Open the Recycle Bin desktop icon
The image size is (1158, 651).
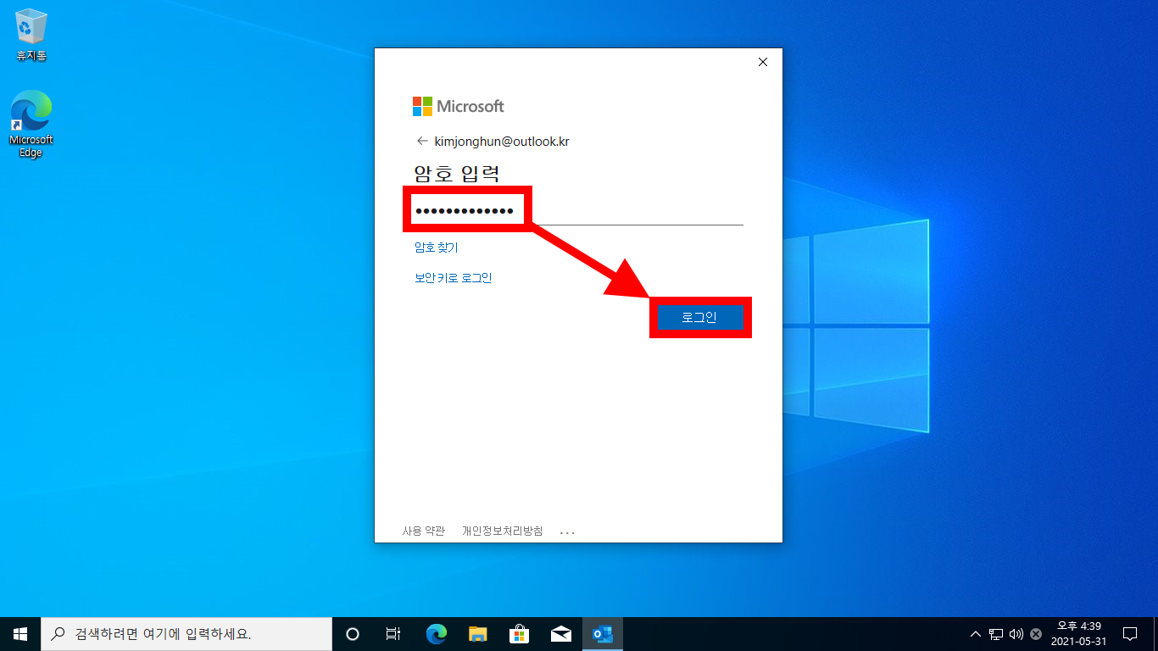[x=31, y=36]
